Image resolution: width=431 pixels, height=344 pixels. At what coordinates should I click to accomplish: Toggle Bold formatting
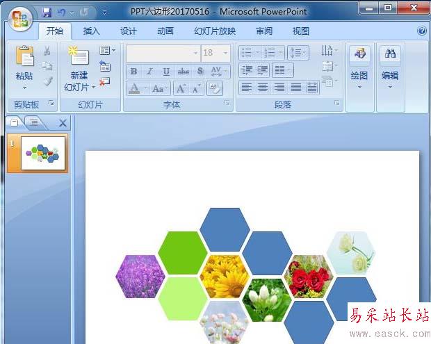click(133, 72)
